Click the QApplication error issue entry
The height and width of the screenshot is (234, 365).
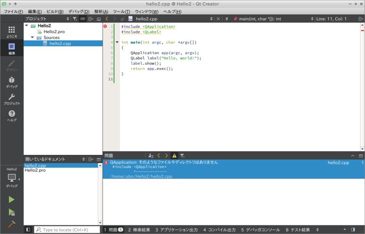(x=234, y=169)
